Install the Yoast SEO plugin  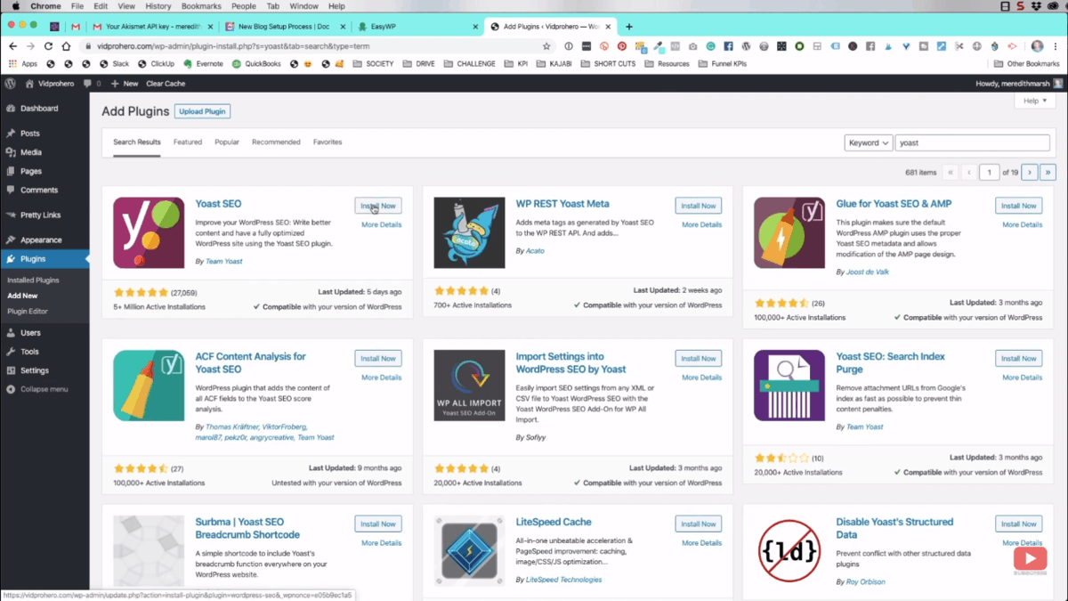(377, 206)
